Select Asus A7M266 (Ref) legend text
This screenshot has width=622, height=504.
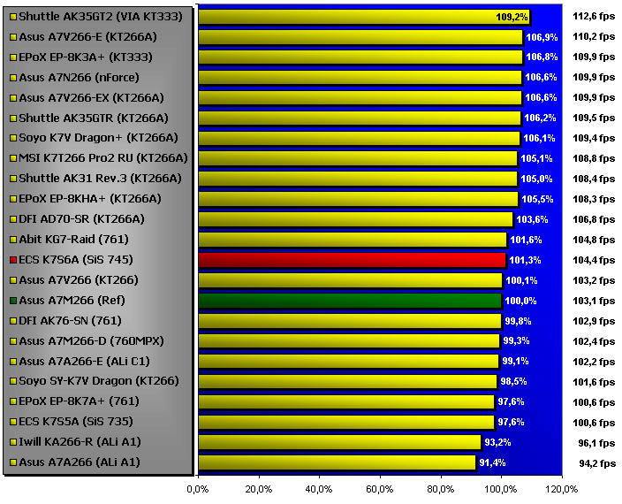[x=72, y=300]
